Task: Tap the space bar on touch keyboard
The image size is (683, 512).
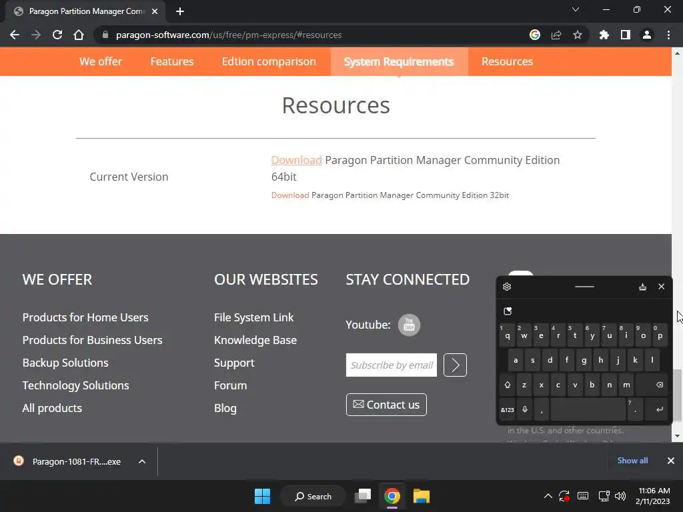Action: pos(588,410)
